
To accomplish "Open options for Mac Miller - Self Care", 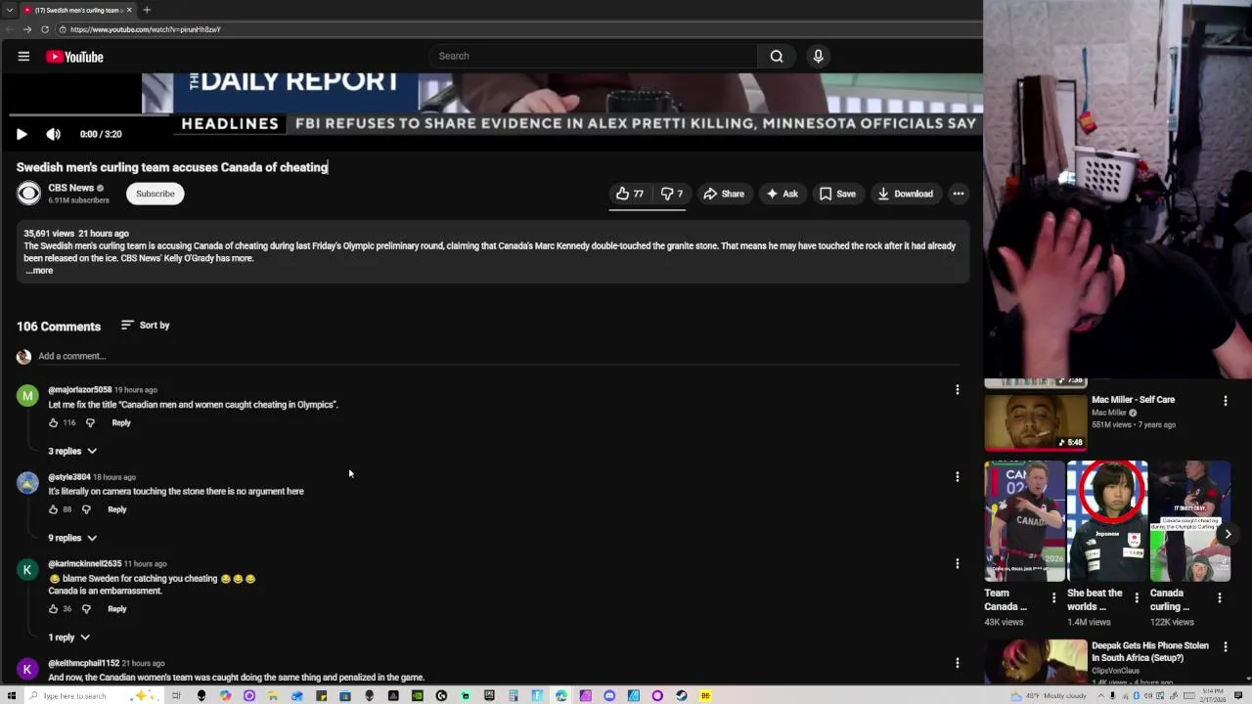I will tap(1226, 401).
